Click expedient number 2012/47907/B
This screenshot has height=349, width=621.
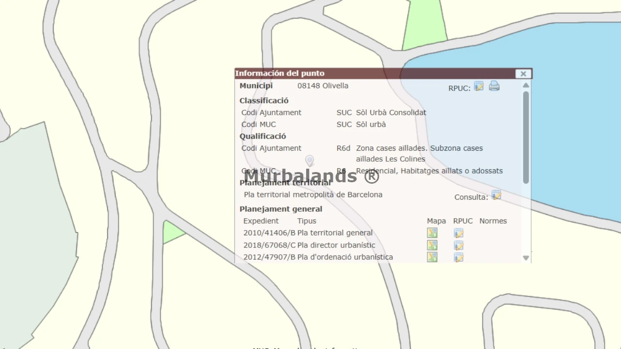pyautogui.click(x=269, y=257)
